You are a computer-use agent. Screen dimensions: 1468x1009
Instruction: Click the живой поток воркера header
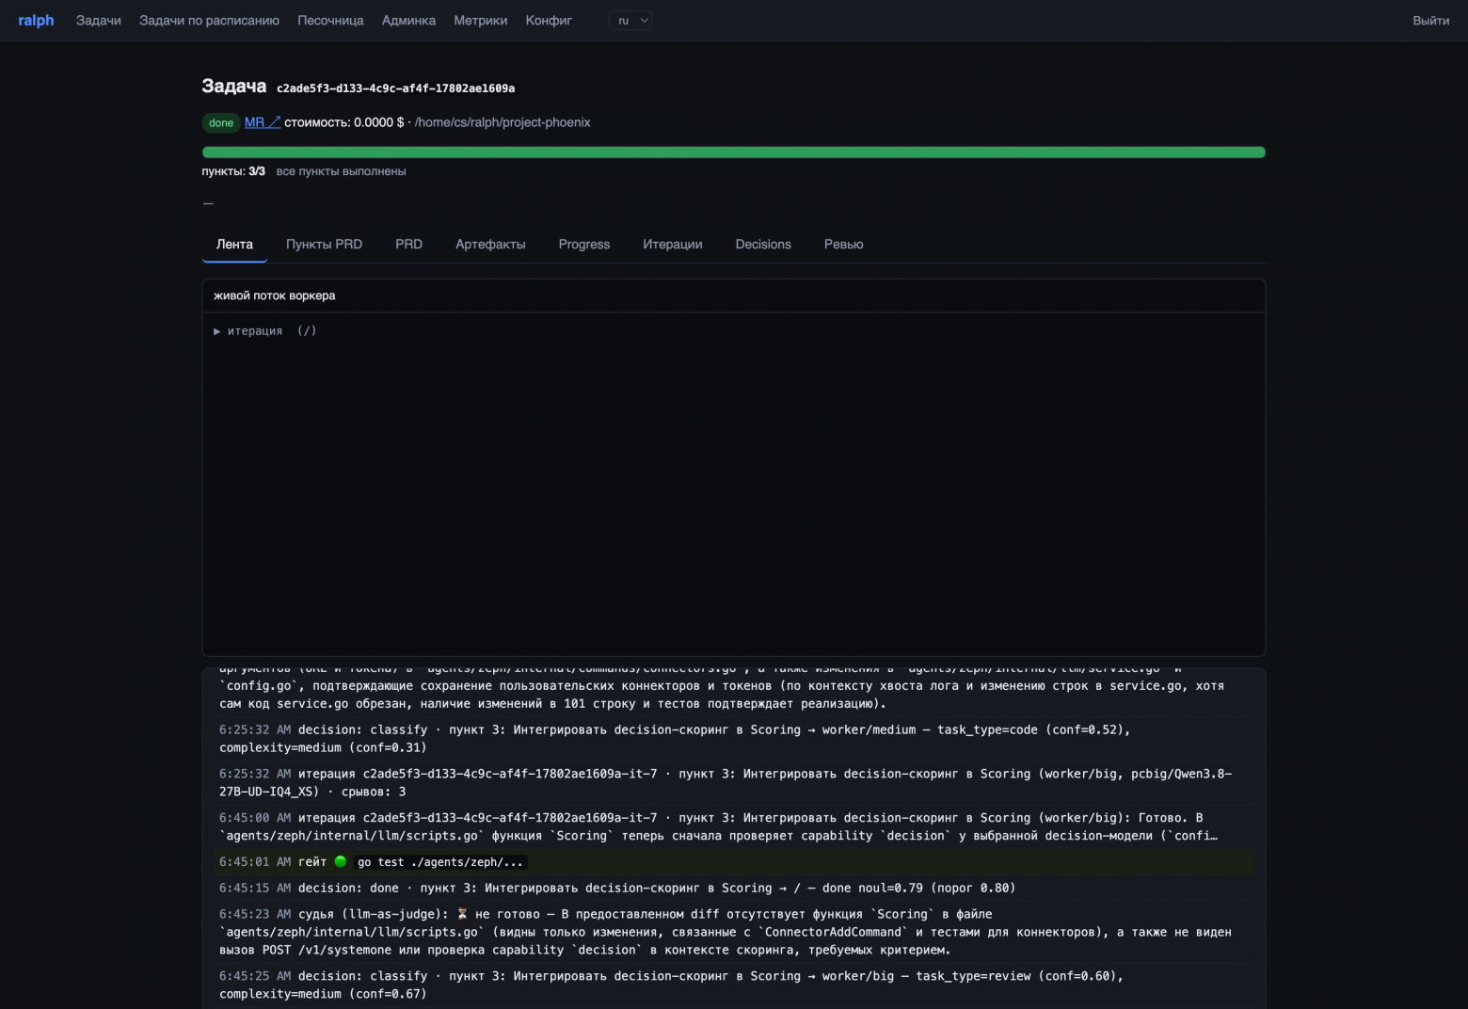(x=733, y=296)
